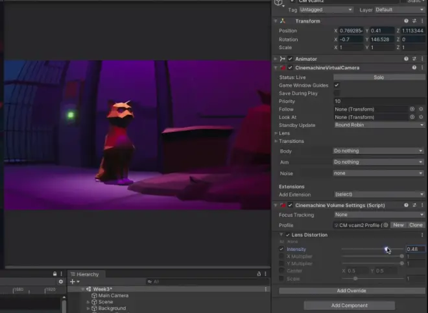Expand the Transitions foldout
Viewport: 428px width, 313px height.
point(276,141)
